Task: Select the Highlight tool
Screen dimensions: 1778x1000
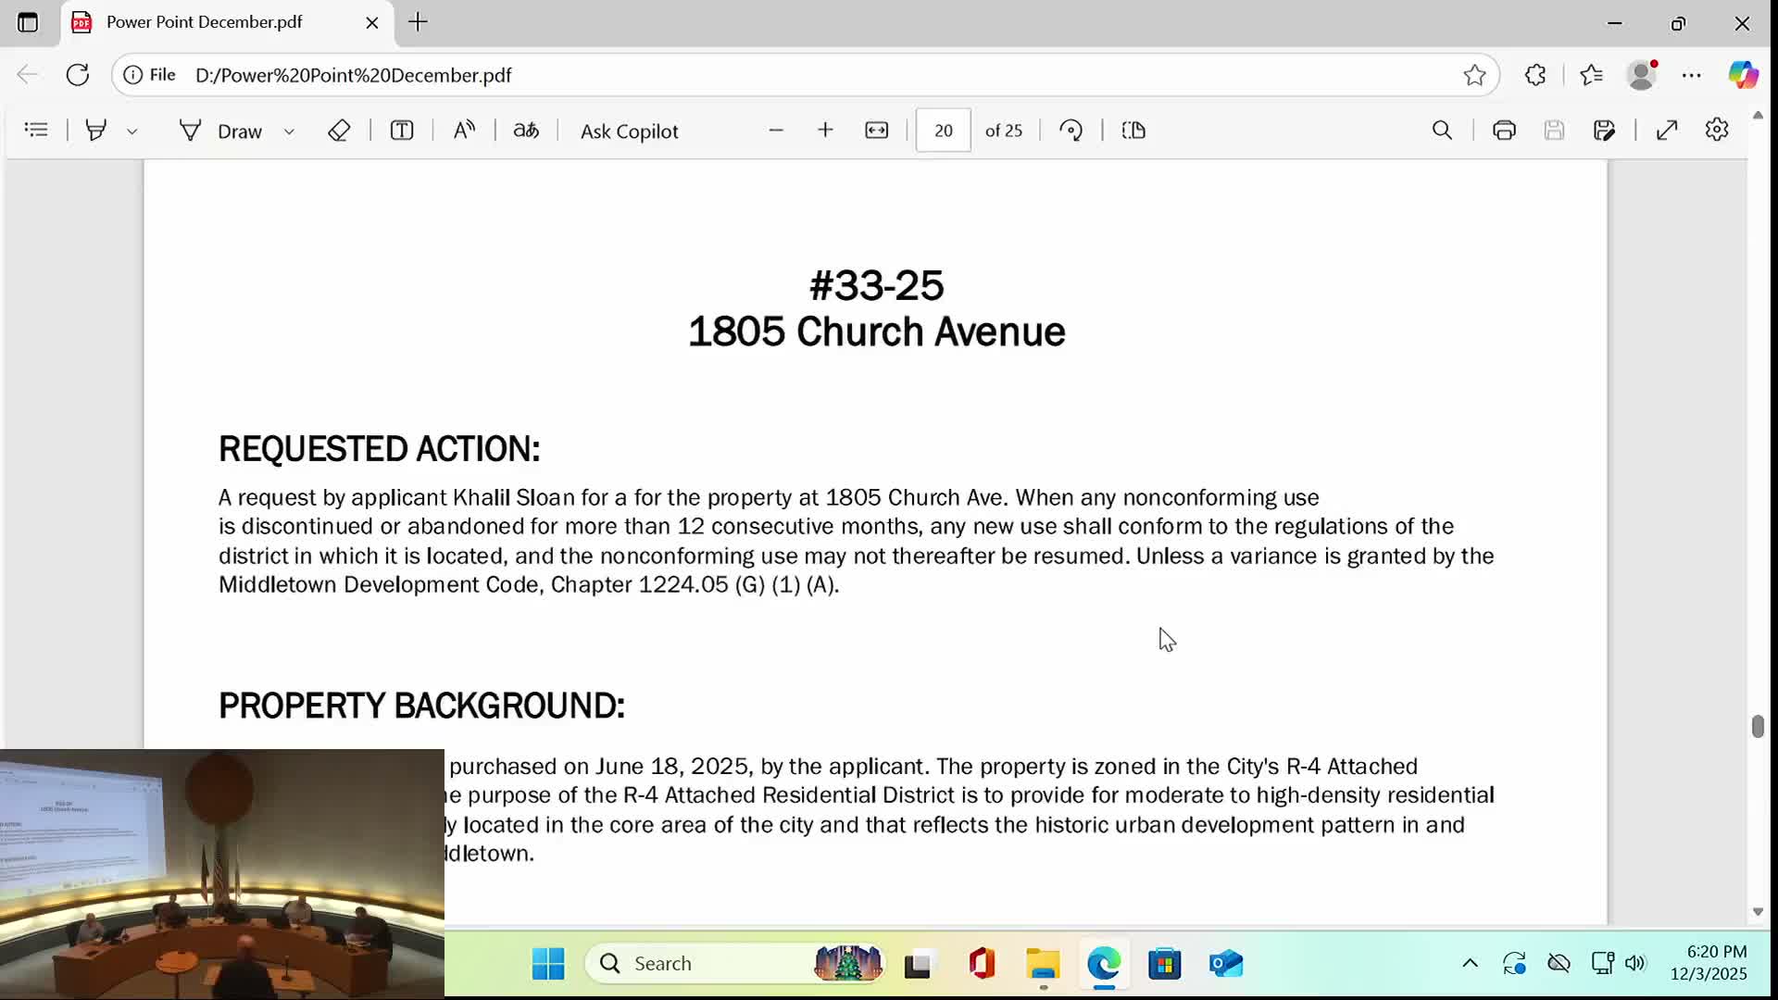Action: (x=96, y=130)
